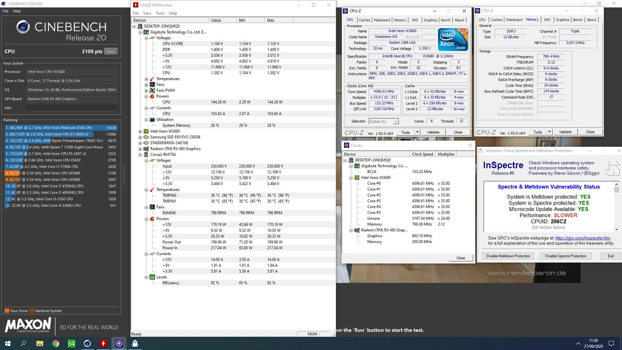Open File Explorer from taskbar
Screen dimensions: 622x350
click(40, 343)
